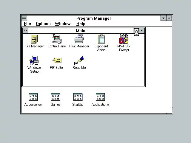Click the Print Manager label text
The image size is (191, 143).
[x=79, y=46]
